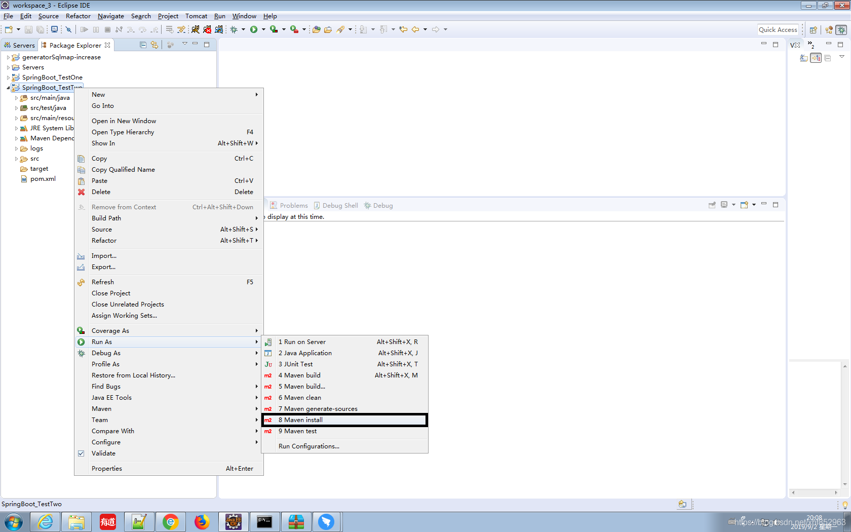851x532 pixels.
Task: Click the Save All toolbar icon
Action: click(40, 29)
